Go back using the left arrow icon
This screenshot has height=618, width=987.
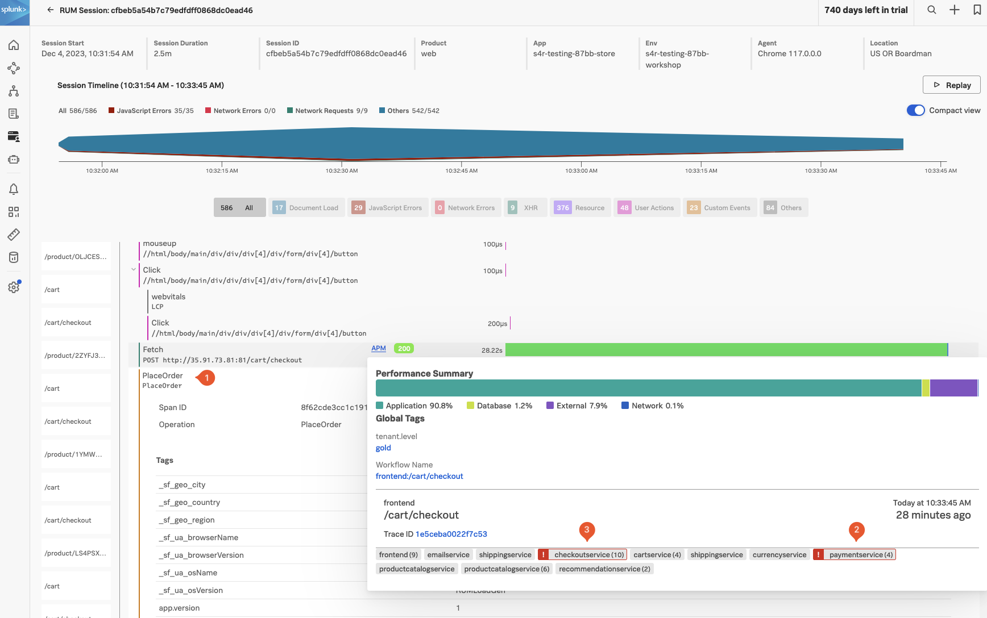(x=50, y=10)
